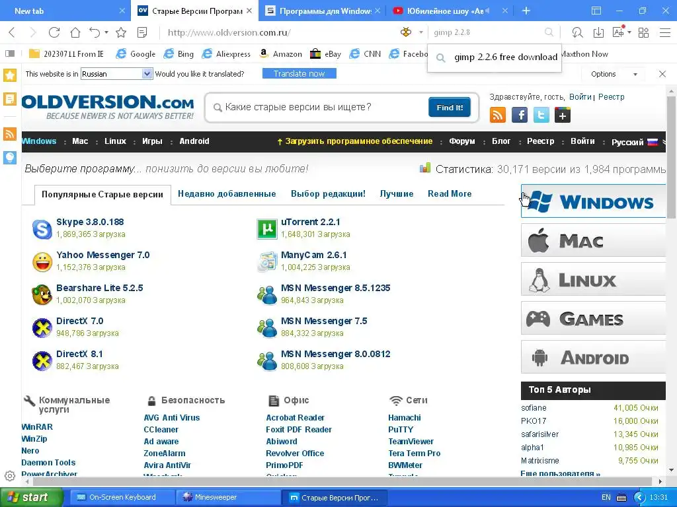This screenshot has height=507, width=677.
Task: Bookmark page with the star icon
Action: pos(121,32)
